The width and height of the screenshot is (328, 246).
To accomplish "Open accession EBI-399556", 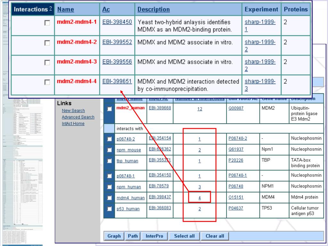I will pyautogui.click(x=117, y=62).
